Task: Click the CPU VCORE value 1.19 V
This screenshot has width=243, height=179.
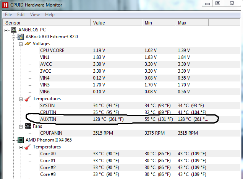Action: click(99, 50)
